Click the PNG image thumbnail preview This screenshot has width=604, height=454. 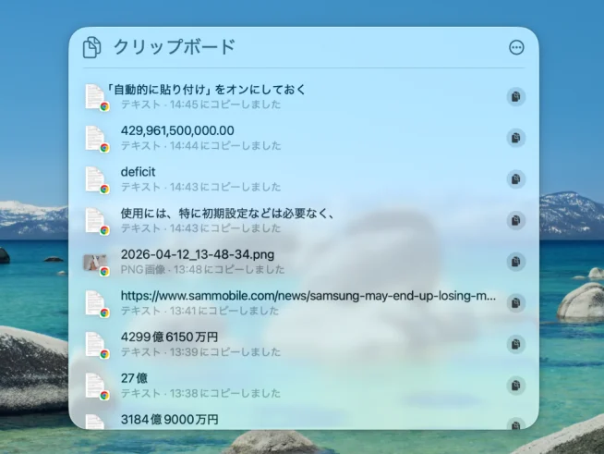pyautogui.click(x=94, y=263)
